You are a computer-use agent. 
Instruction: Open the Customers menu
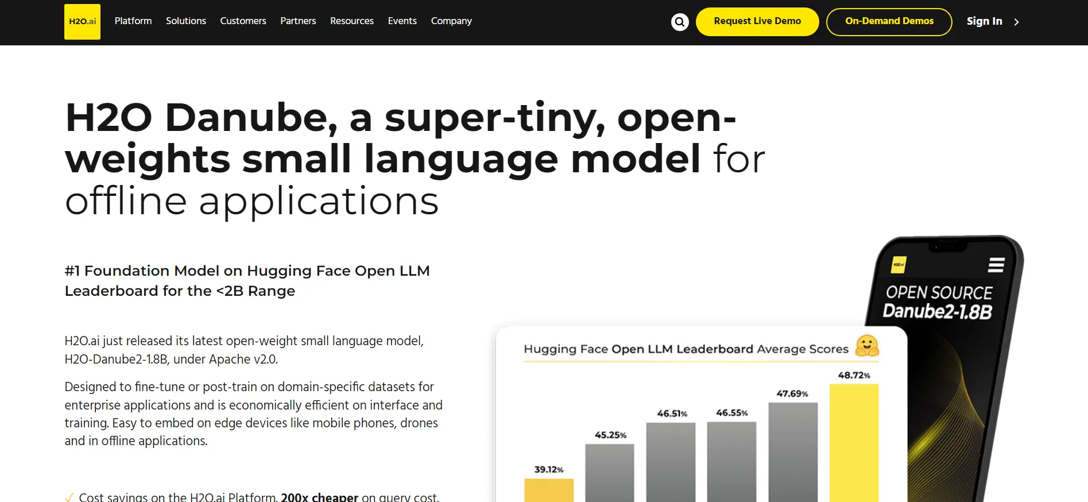pyautogui.click(x=243, y=21)
